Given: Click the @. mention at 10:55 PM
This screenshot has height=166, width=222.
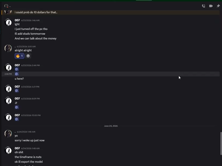Looking at the screenshot, I should point(17,119).
